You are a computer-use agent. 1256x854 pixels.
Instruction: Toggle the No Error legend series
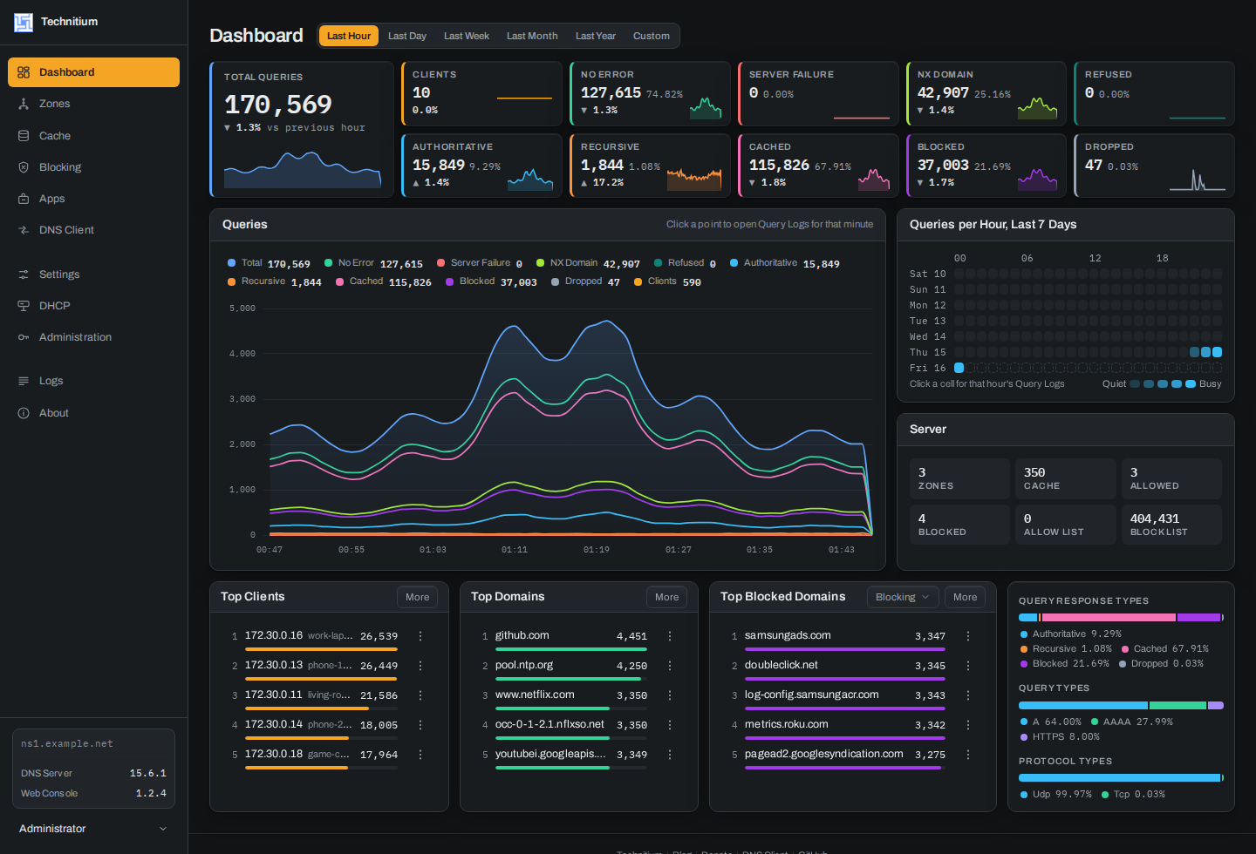[373, 263]
